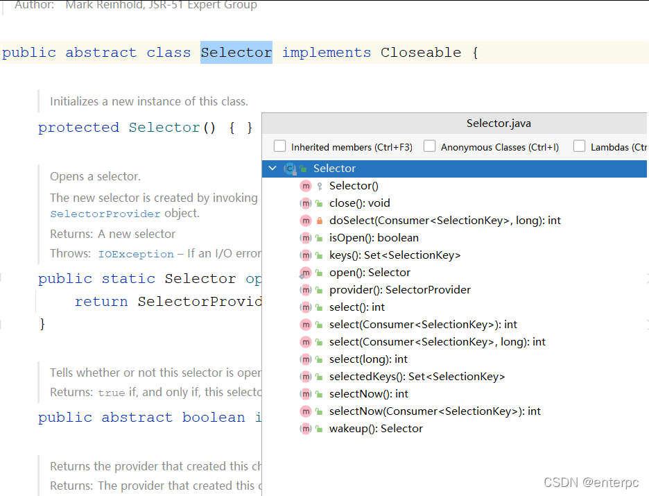Select 'Selector()' constructor in the list
The image size is (649, 496).
click(354, 186)
